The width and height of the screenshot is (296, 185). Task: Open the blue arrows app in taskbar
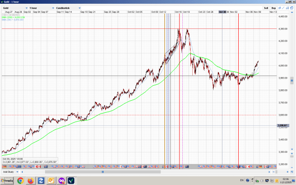(x=41, y=181)
